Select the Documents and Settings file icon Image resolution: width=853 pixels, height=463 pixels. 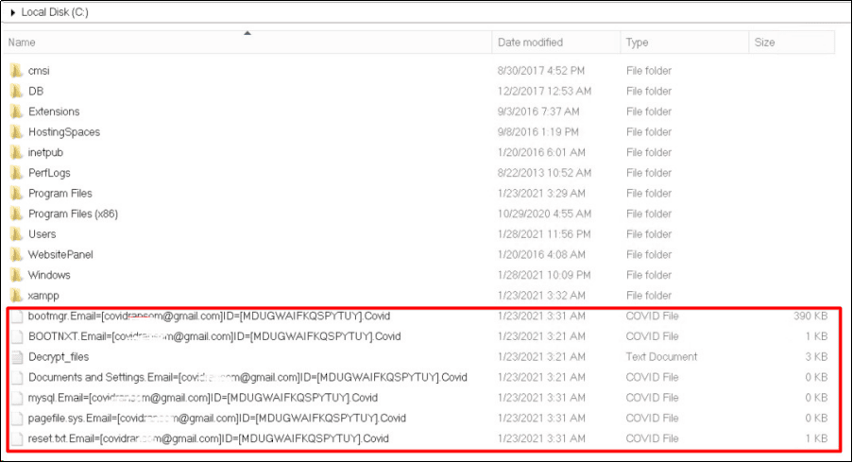pyautogui.click(x=17, y=378)
